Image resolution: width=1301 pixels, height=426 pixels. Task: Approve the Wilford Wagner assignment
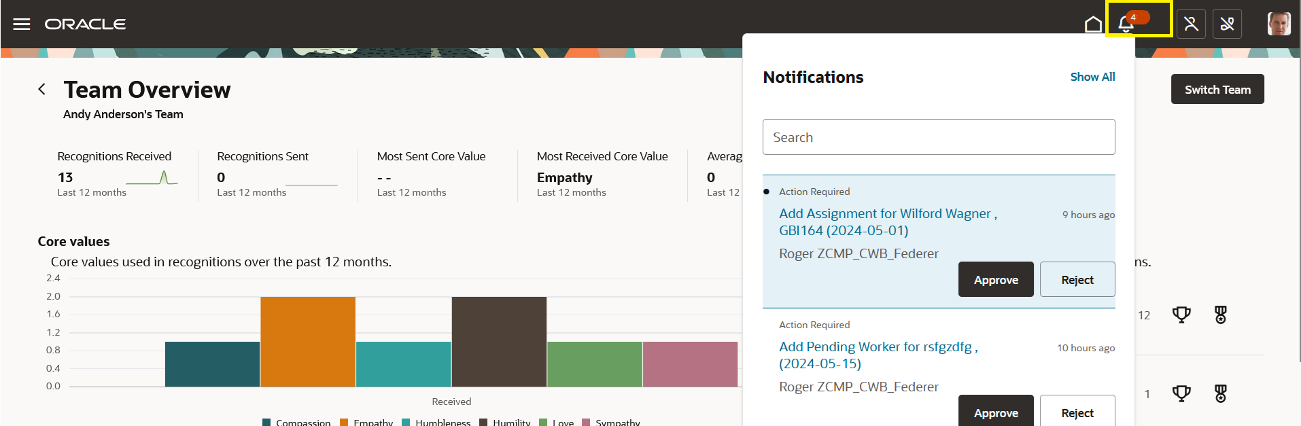point(996,279)
